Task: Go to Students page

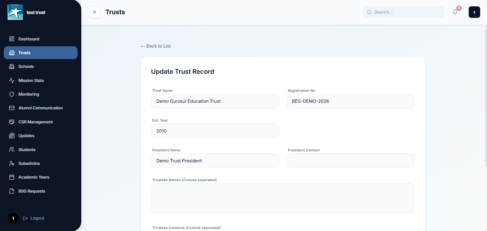Action: (41, 150)
